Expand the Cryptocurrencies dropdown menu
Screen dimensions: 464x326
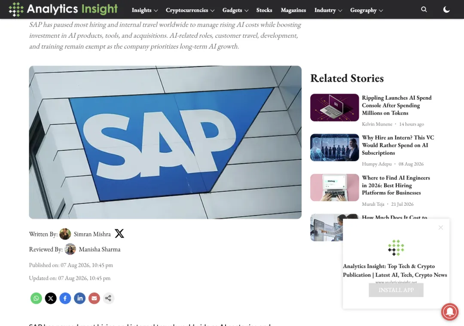point(190,10)
